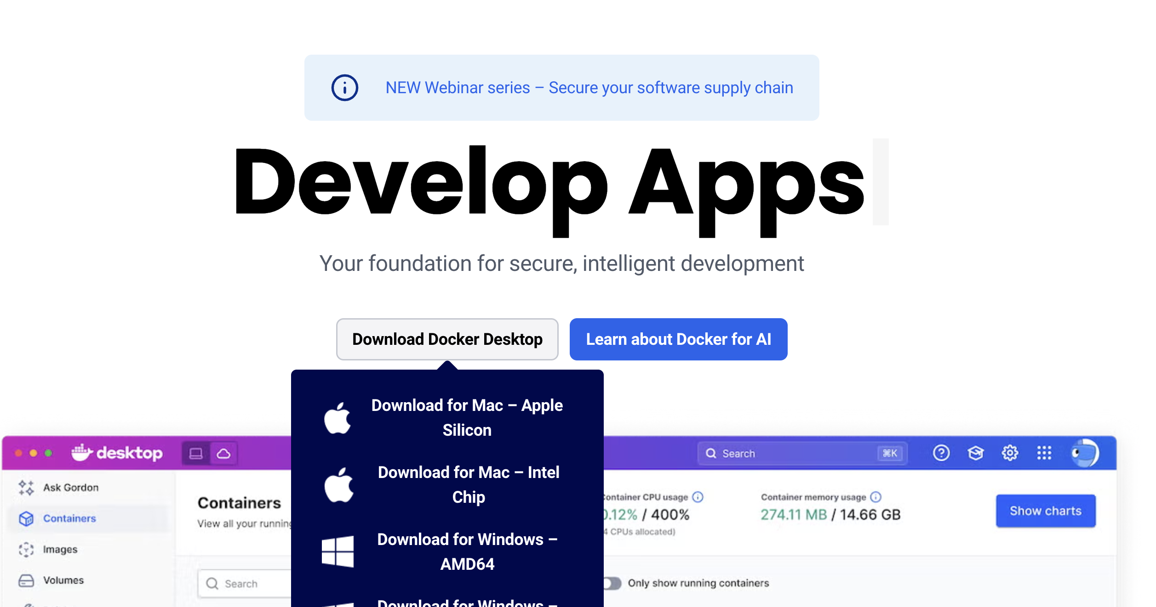
Task: Click the info icon in the webinar banner
Action: pyautogui.click(x=344, y=88)
